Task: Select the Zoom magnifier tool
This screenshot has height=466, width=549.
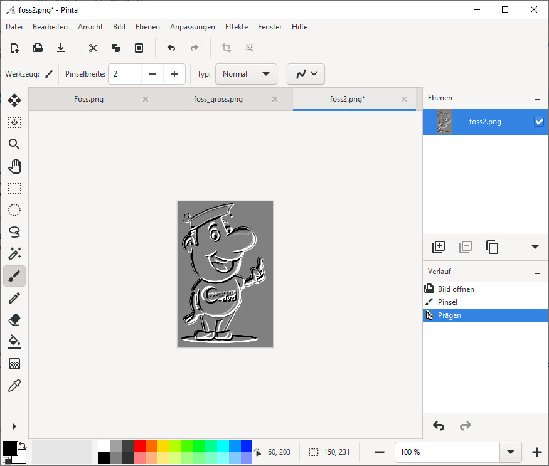Action: 14,144
